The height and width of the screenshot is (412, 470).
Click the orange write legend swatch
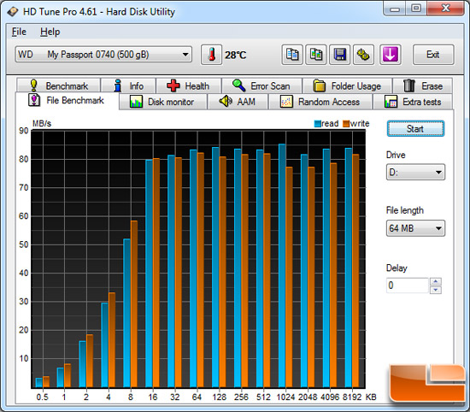point(346,124)
